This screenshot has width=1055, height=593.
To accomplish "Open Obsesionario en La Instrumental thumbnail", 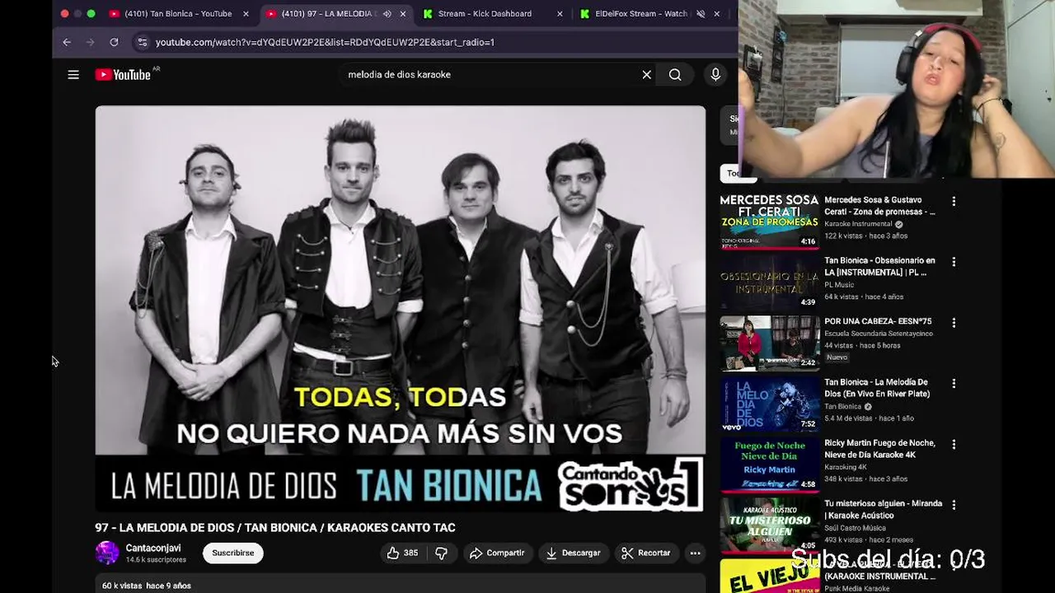I will click(x=770, y=282).
